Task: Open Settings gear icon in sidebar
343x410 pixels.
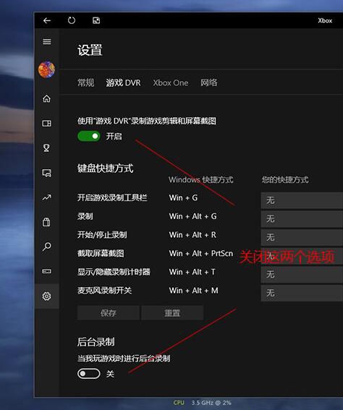Action: tap(46, 296)
